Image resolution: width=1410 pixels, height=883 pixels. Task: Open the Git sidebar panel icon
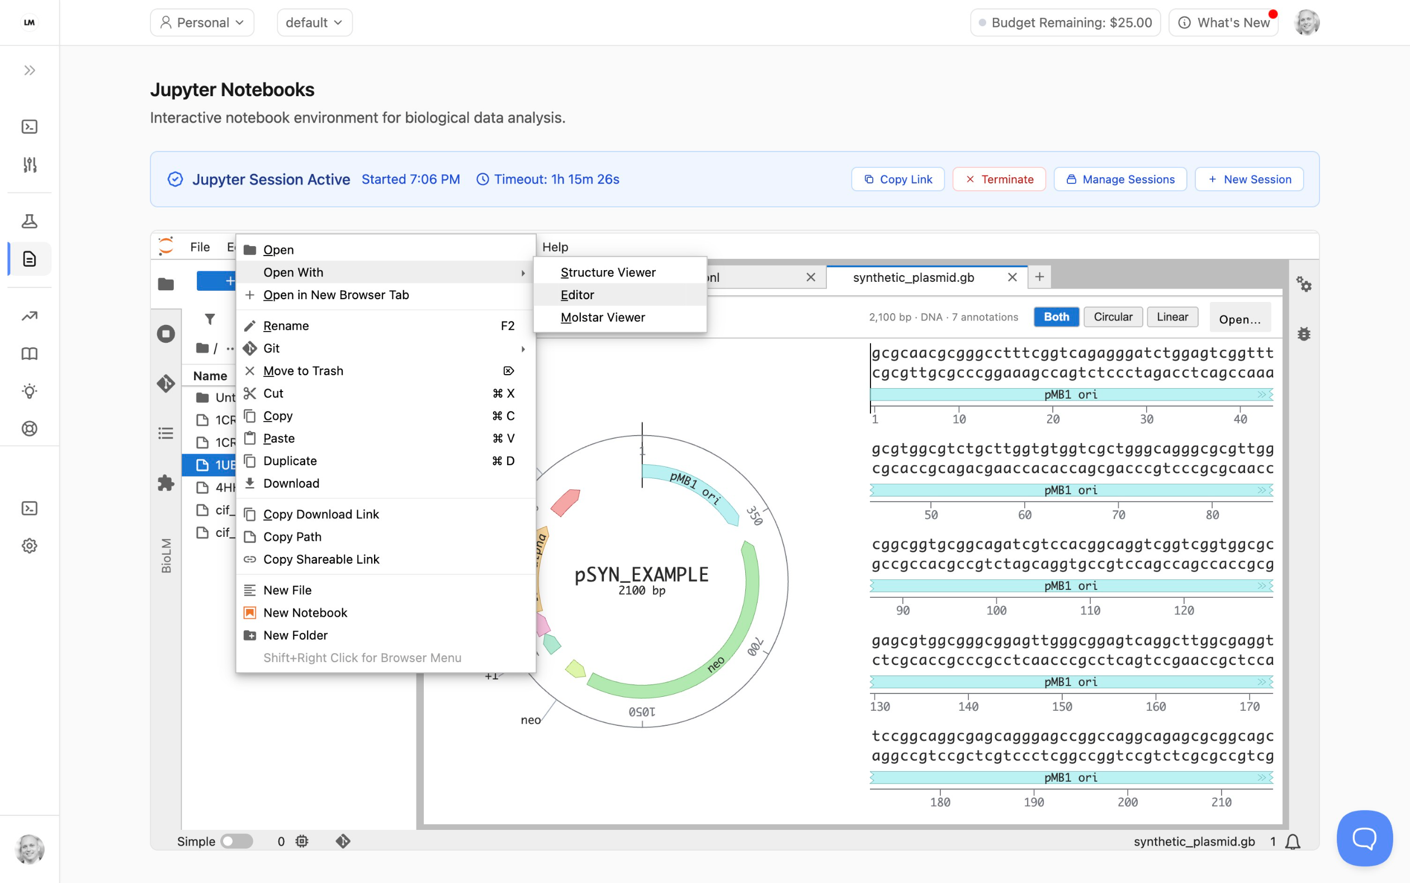pyautogui.click(x=166, y=383)
